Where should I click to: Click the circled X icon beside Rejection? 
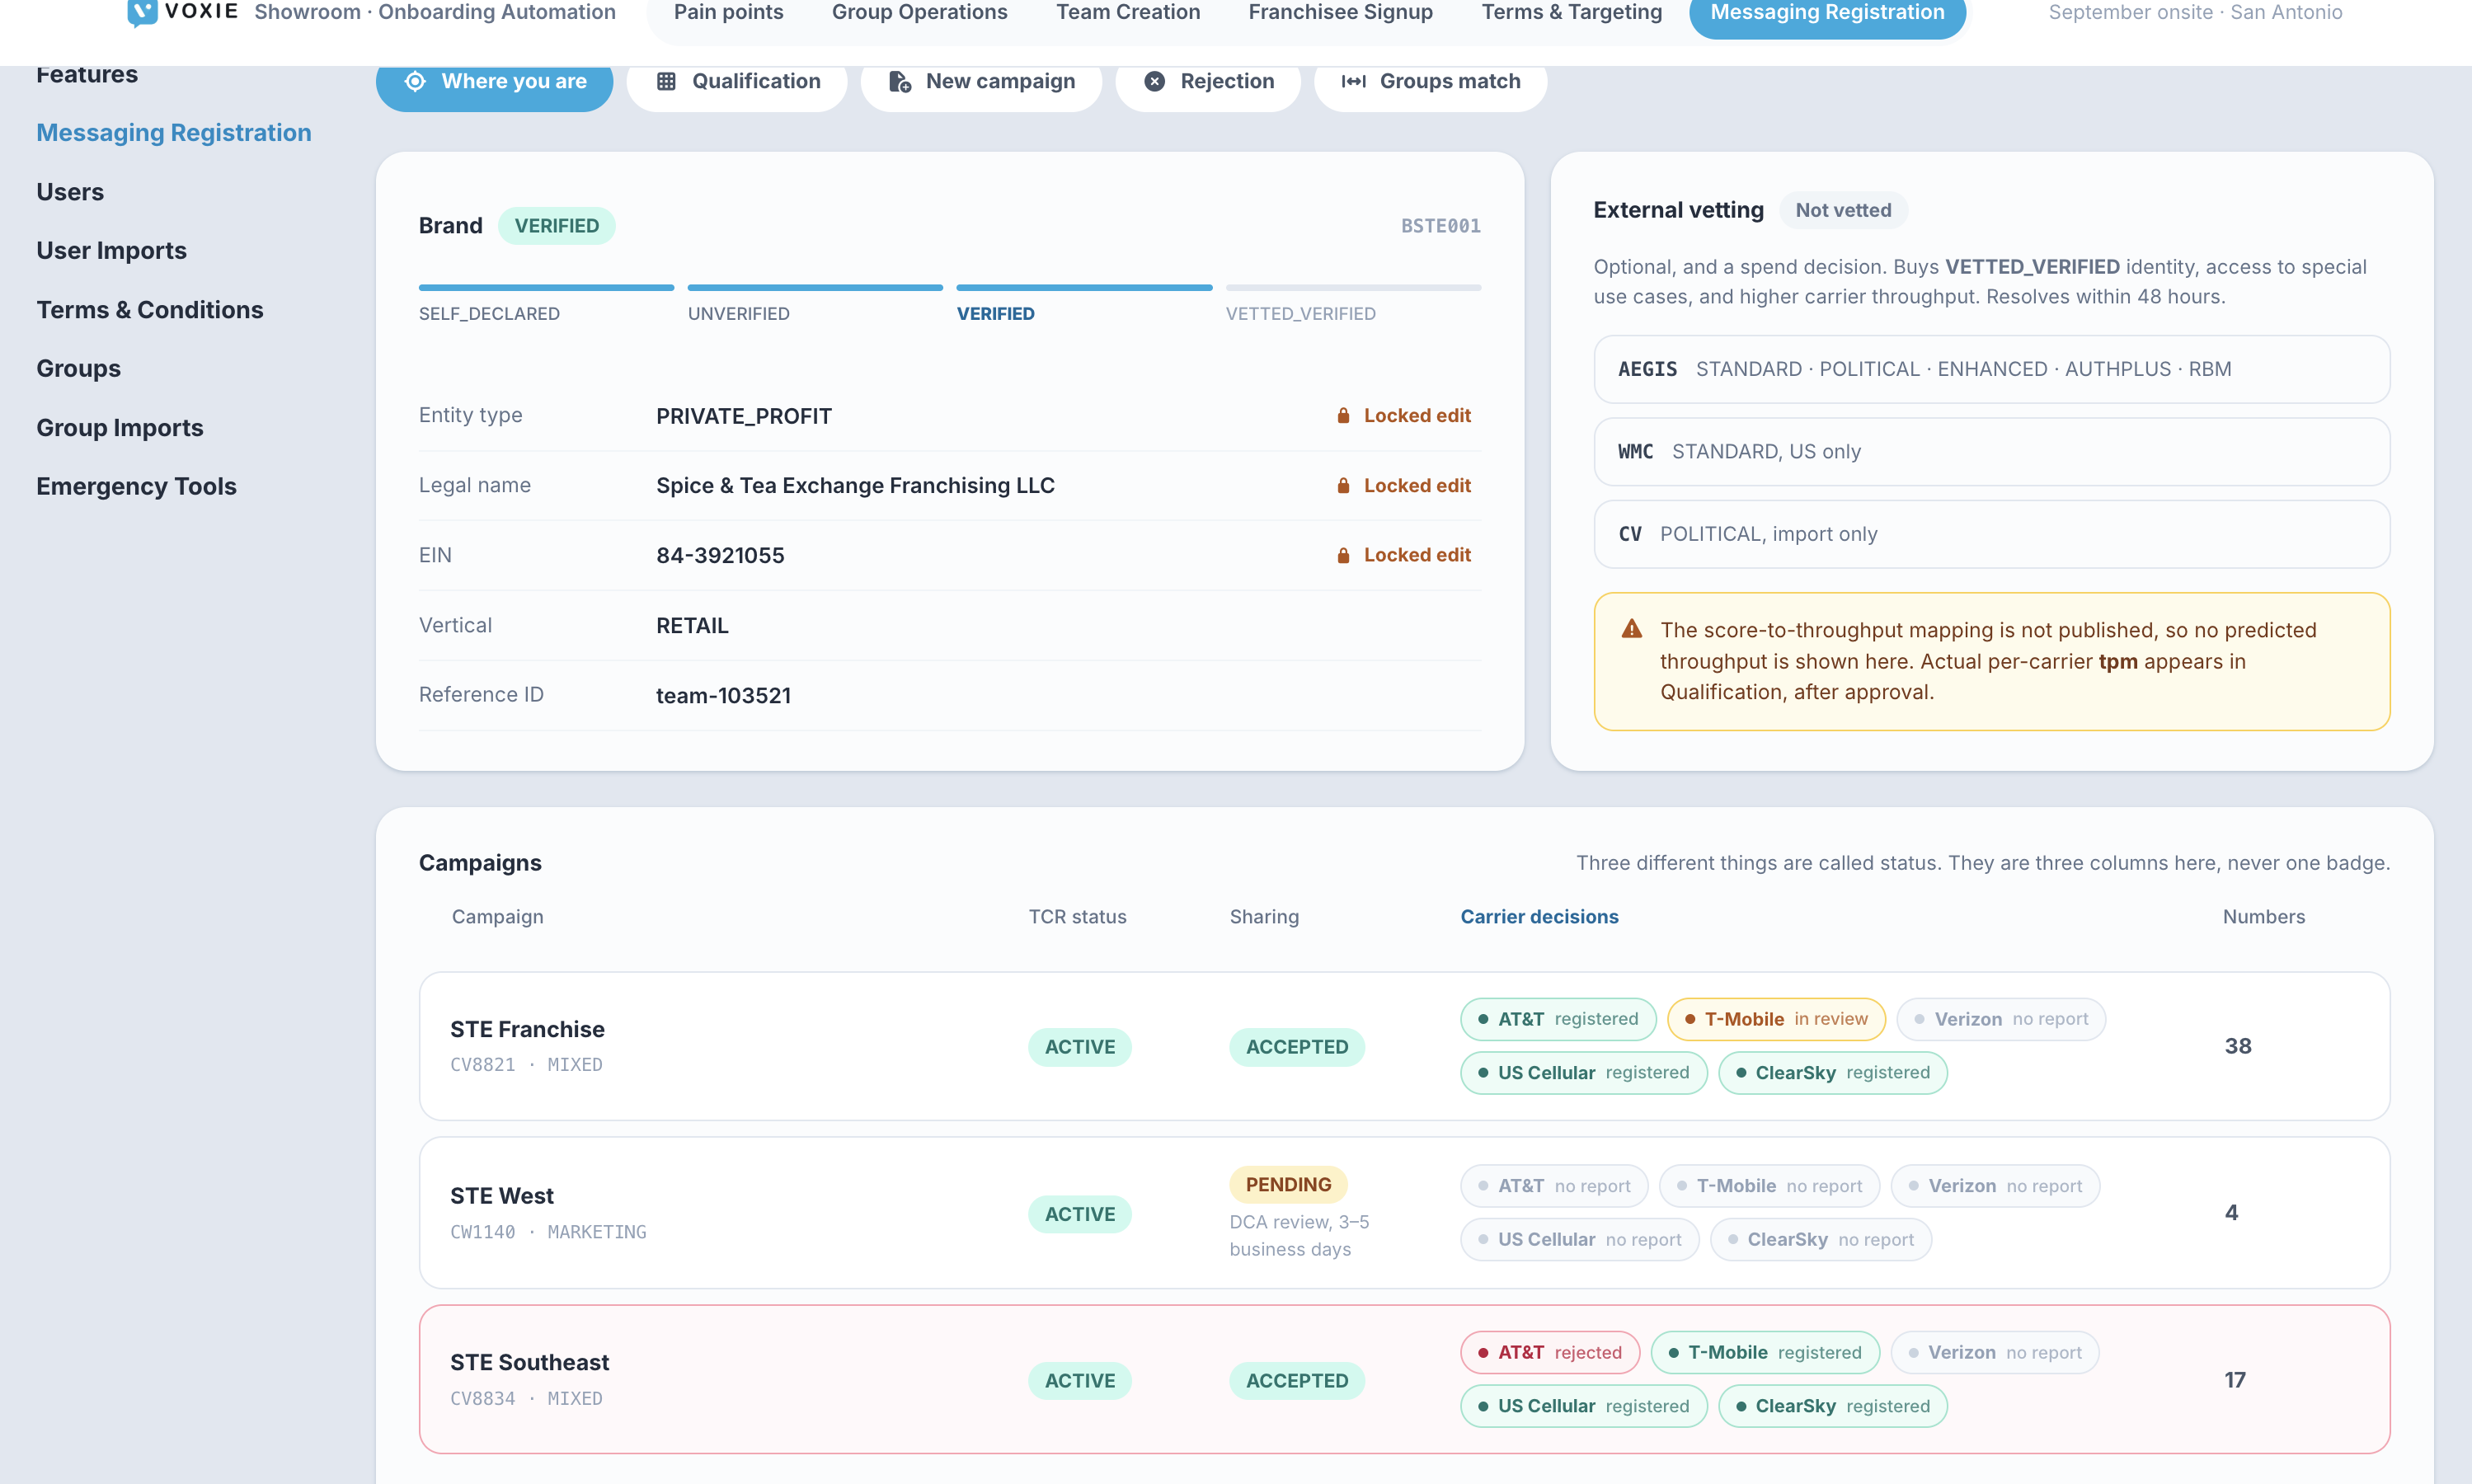pos(1154,82)
